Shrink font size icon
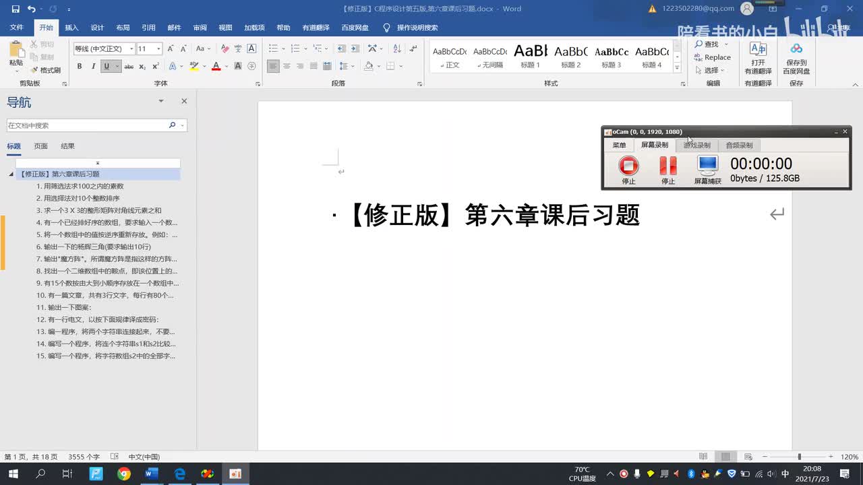Image resolution: width=863 pixels, height=485 pixels. coord(183,48)
